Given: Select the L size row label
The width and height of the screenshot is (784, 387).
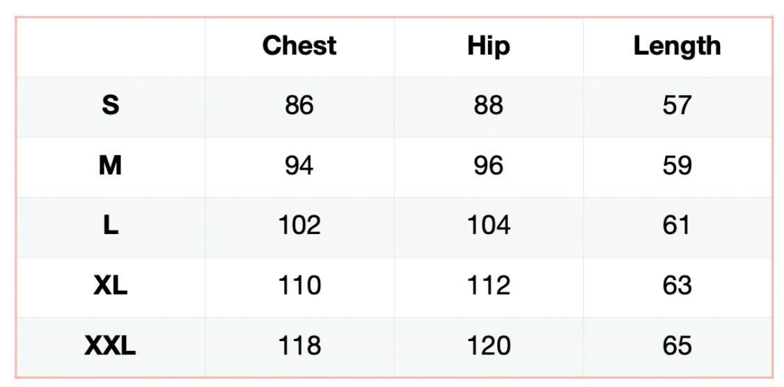Looking at the screenshot, I should [x=110, y=226].
